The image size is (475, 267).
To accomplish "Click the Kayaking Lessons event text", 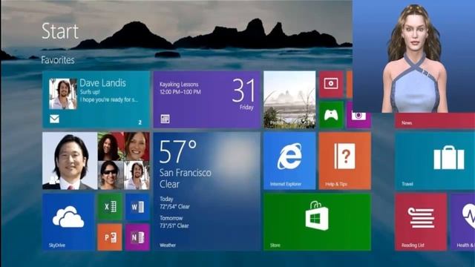I will point(179,84).
